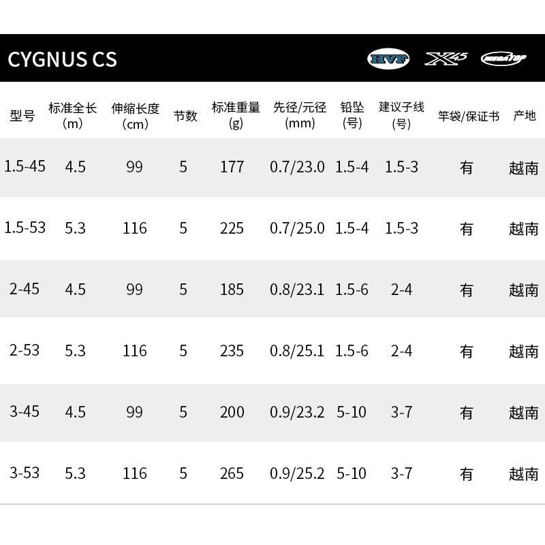The height and width of the screenshot is (545, 545).
Task: Click the 建议子线 (号) header
Action: click(x=401, y=115)
